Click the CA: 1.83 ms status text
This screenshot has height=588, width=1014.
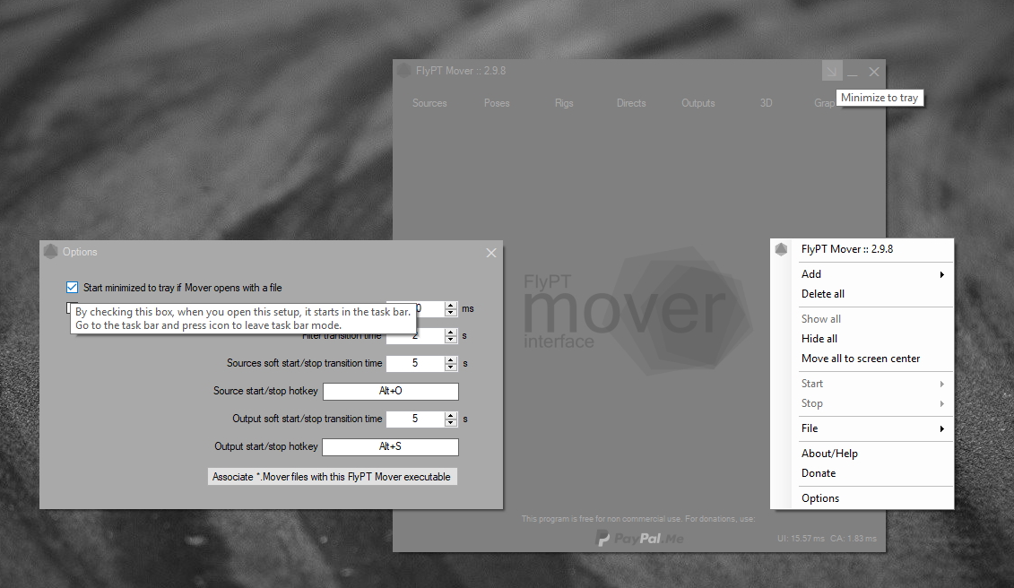(854, 538)
